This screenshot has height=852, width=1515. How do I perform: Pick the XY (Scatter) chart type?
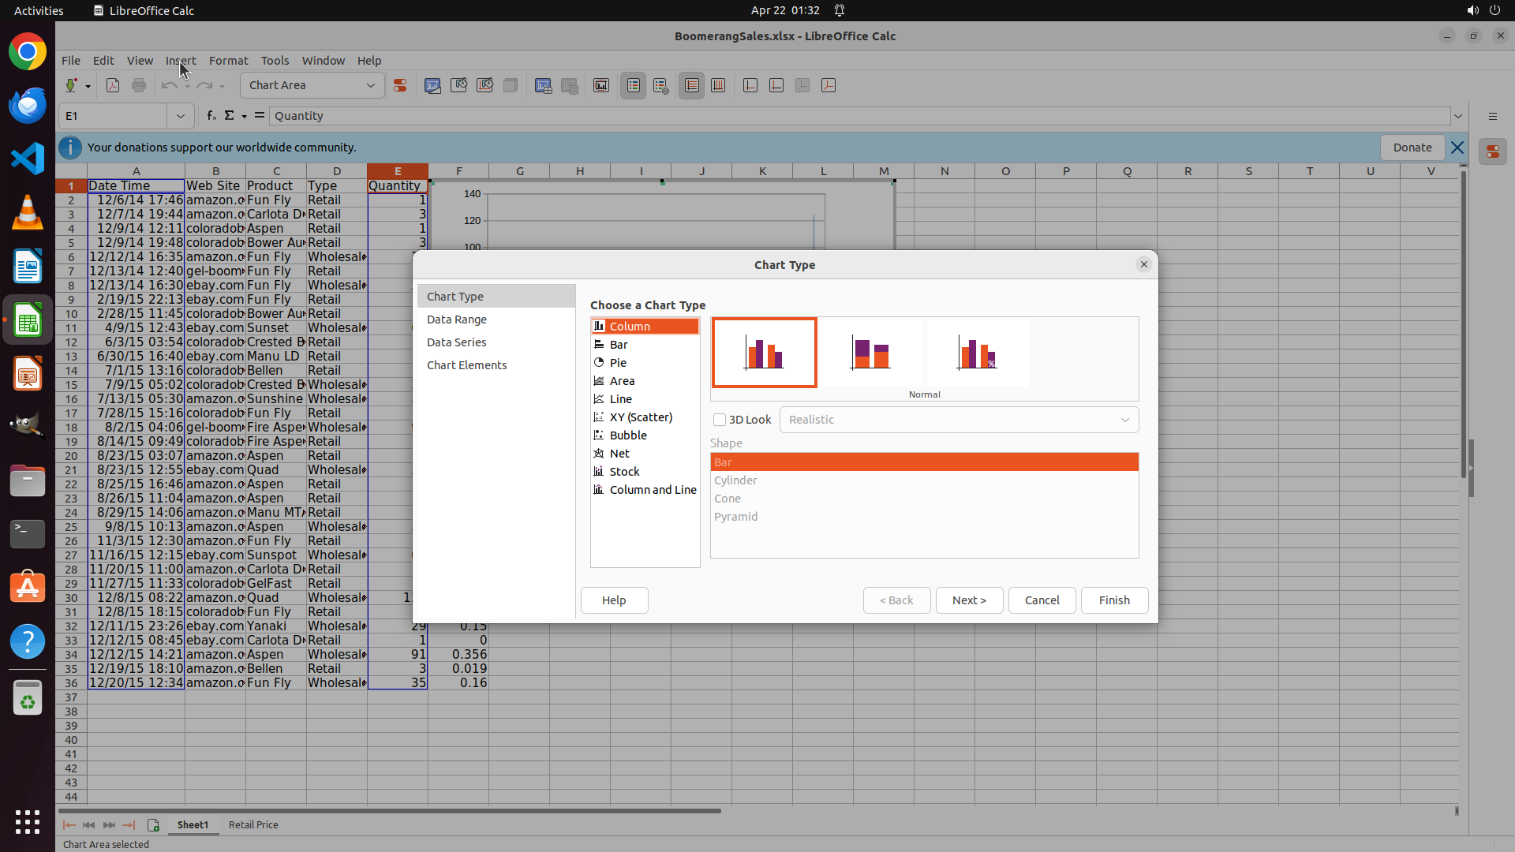(640, 417)
